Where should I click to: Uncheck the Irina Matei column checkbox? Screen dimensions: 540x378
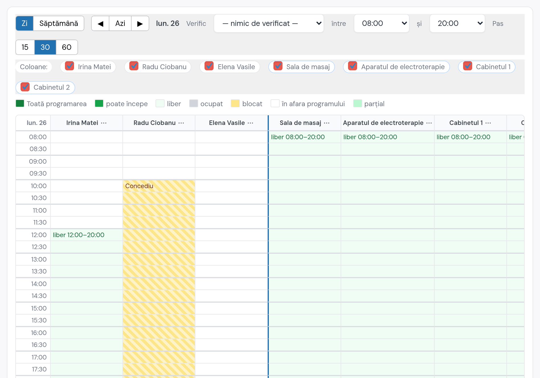point(69,66)
